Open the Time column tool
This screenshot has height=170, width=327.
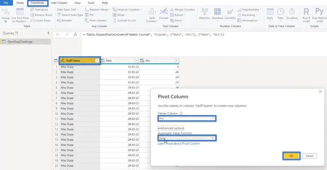tap(280, 15)
